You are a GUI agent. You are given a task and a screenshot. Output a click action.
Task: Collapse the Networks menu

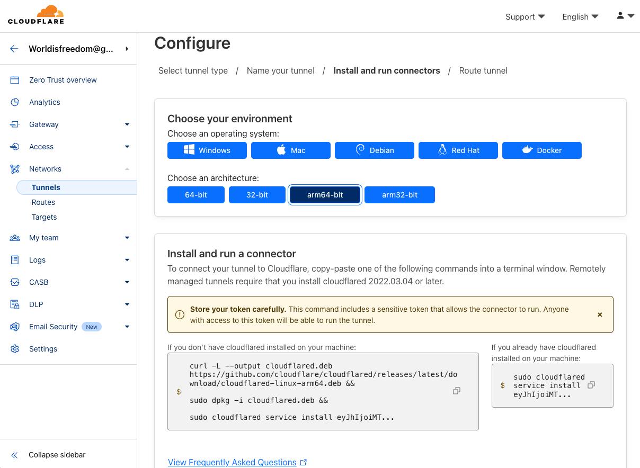point(127,169)
